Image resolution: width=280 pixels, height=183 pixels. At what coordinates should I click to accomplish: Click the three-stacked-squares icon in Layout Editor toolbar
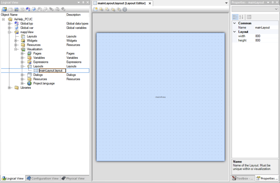[x=113, y=9]
